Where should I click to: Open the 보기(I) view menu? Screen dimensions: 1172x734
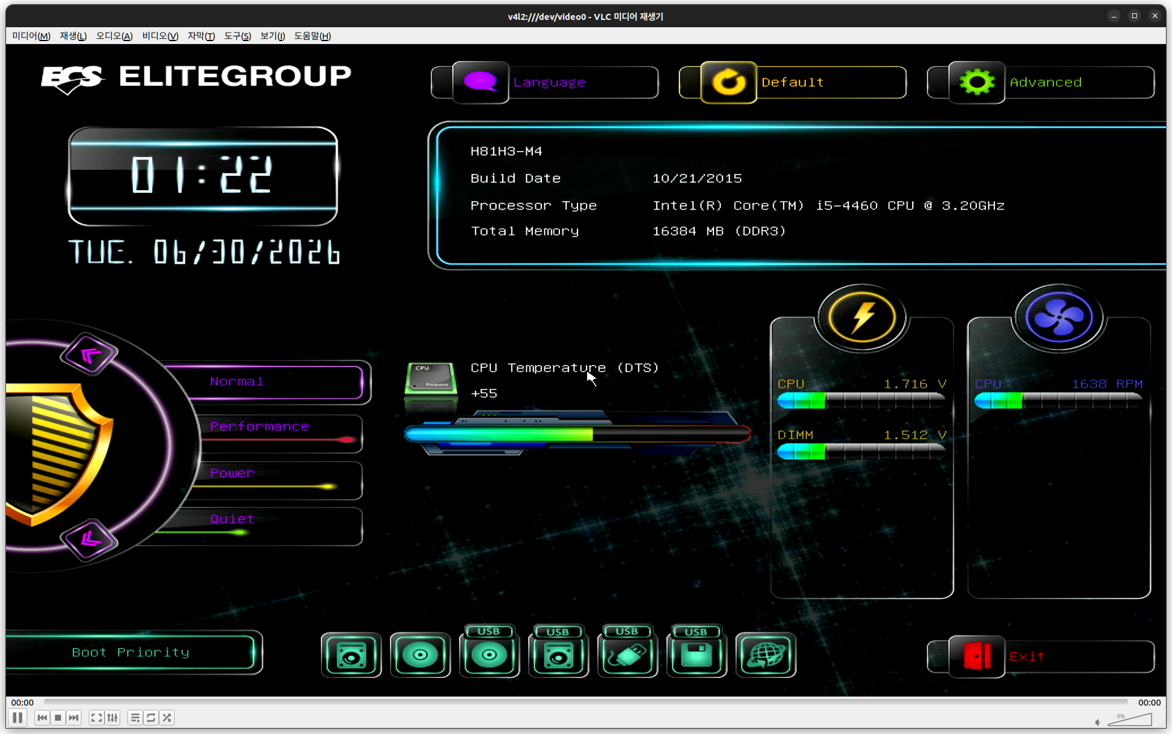coord(272,36)
